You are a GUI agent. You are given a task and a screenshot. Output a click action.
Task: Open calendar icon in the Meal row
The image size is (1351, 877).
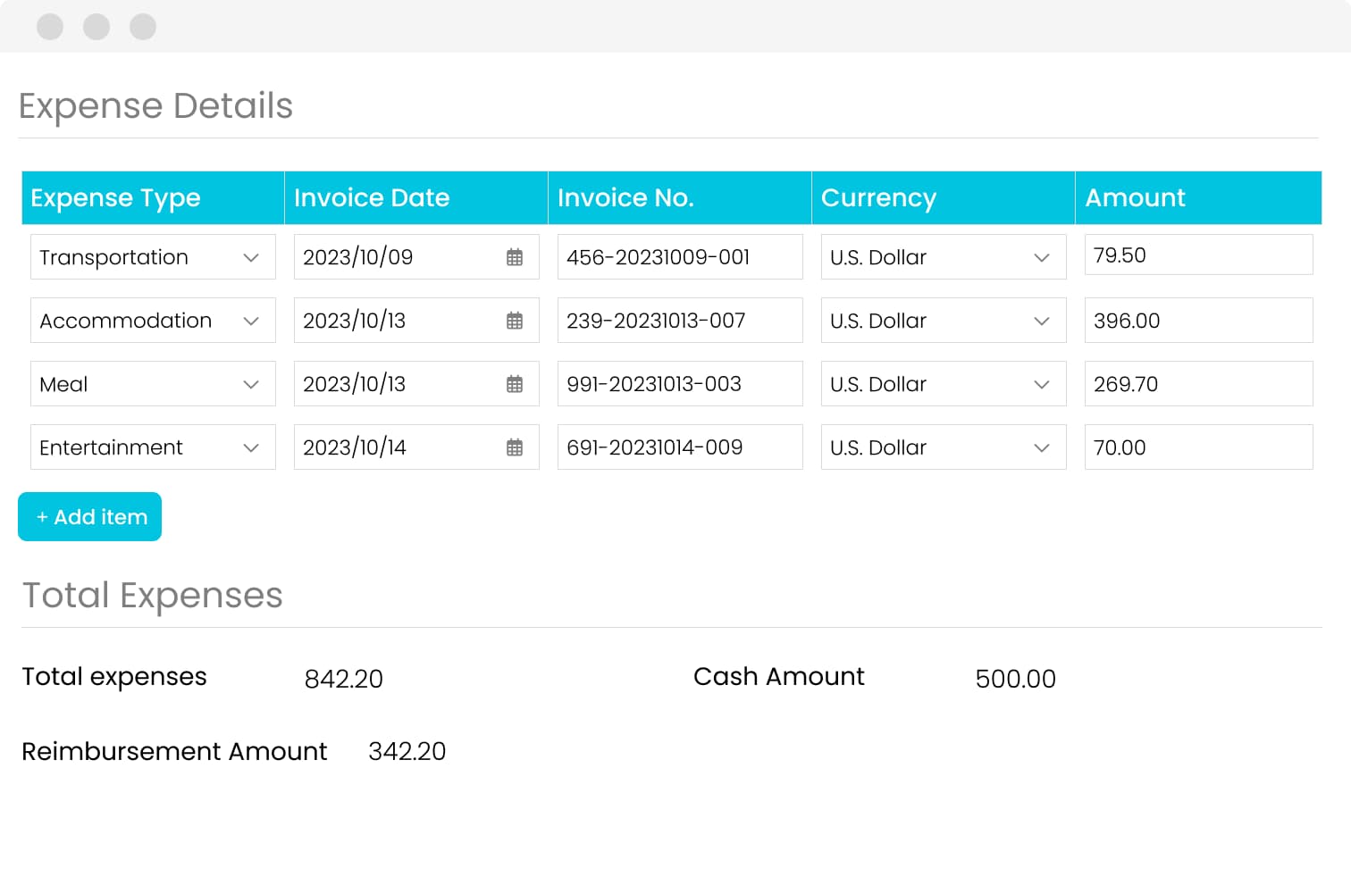coord(515,384)
